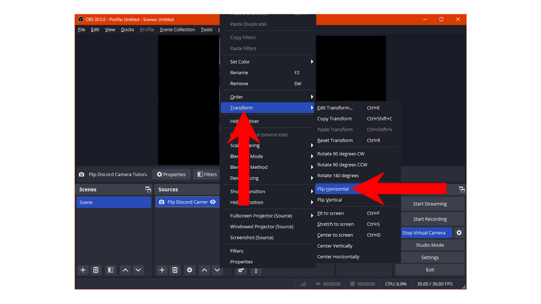Open source properties via the gear icon
This screenshot has height=304, width=541.
point(189,270)
